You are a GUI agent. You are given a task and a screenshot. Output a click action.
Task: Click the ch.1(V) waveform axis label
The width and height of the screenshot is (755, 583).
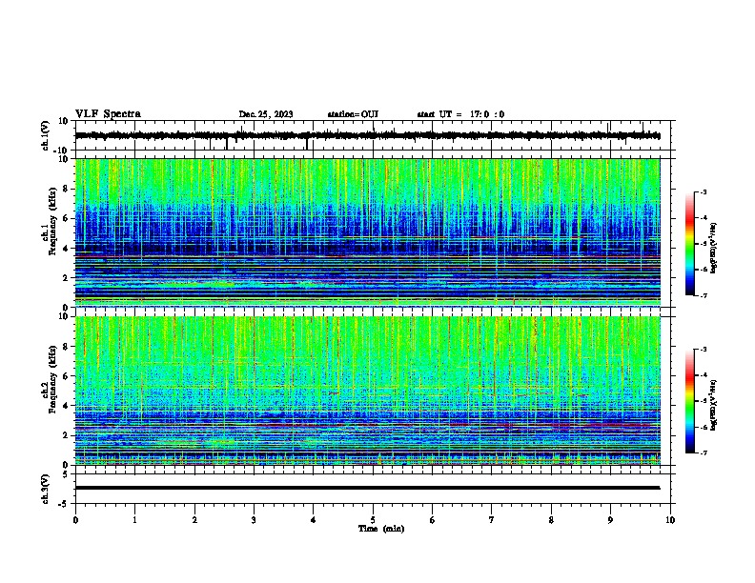(x=46, y=135)
